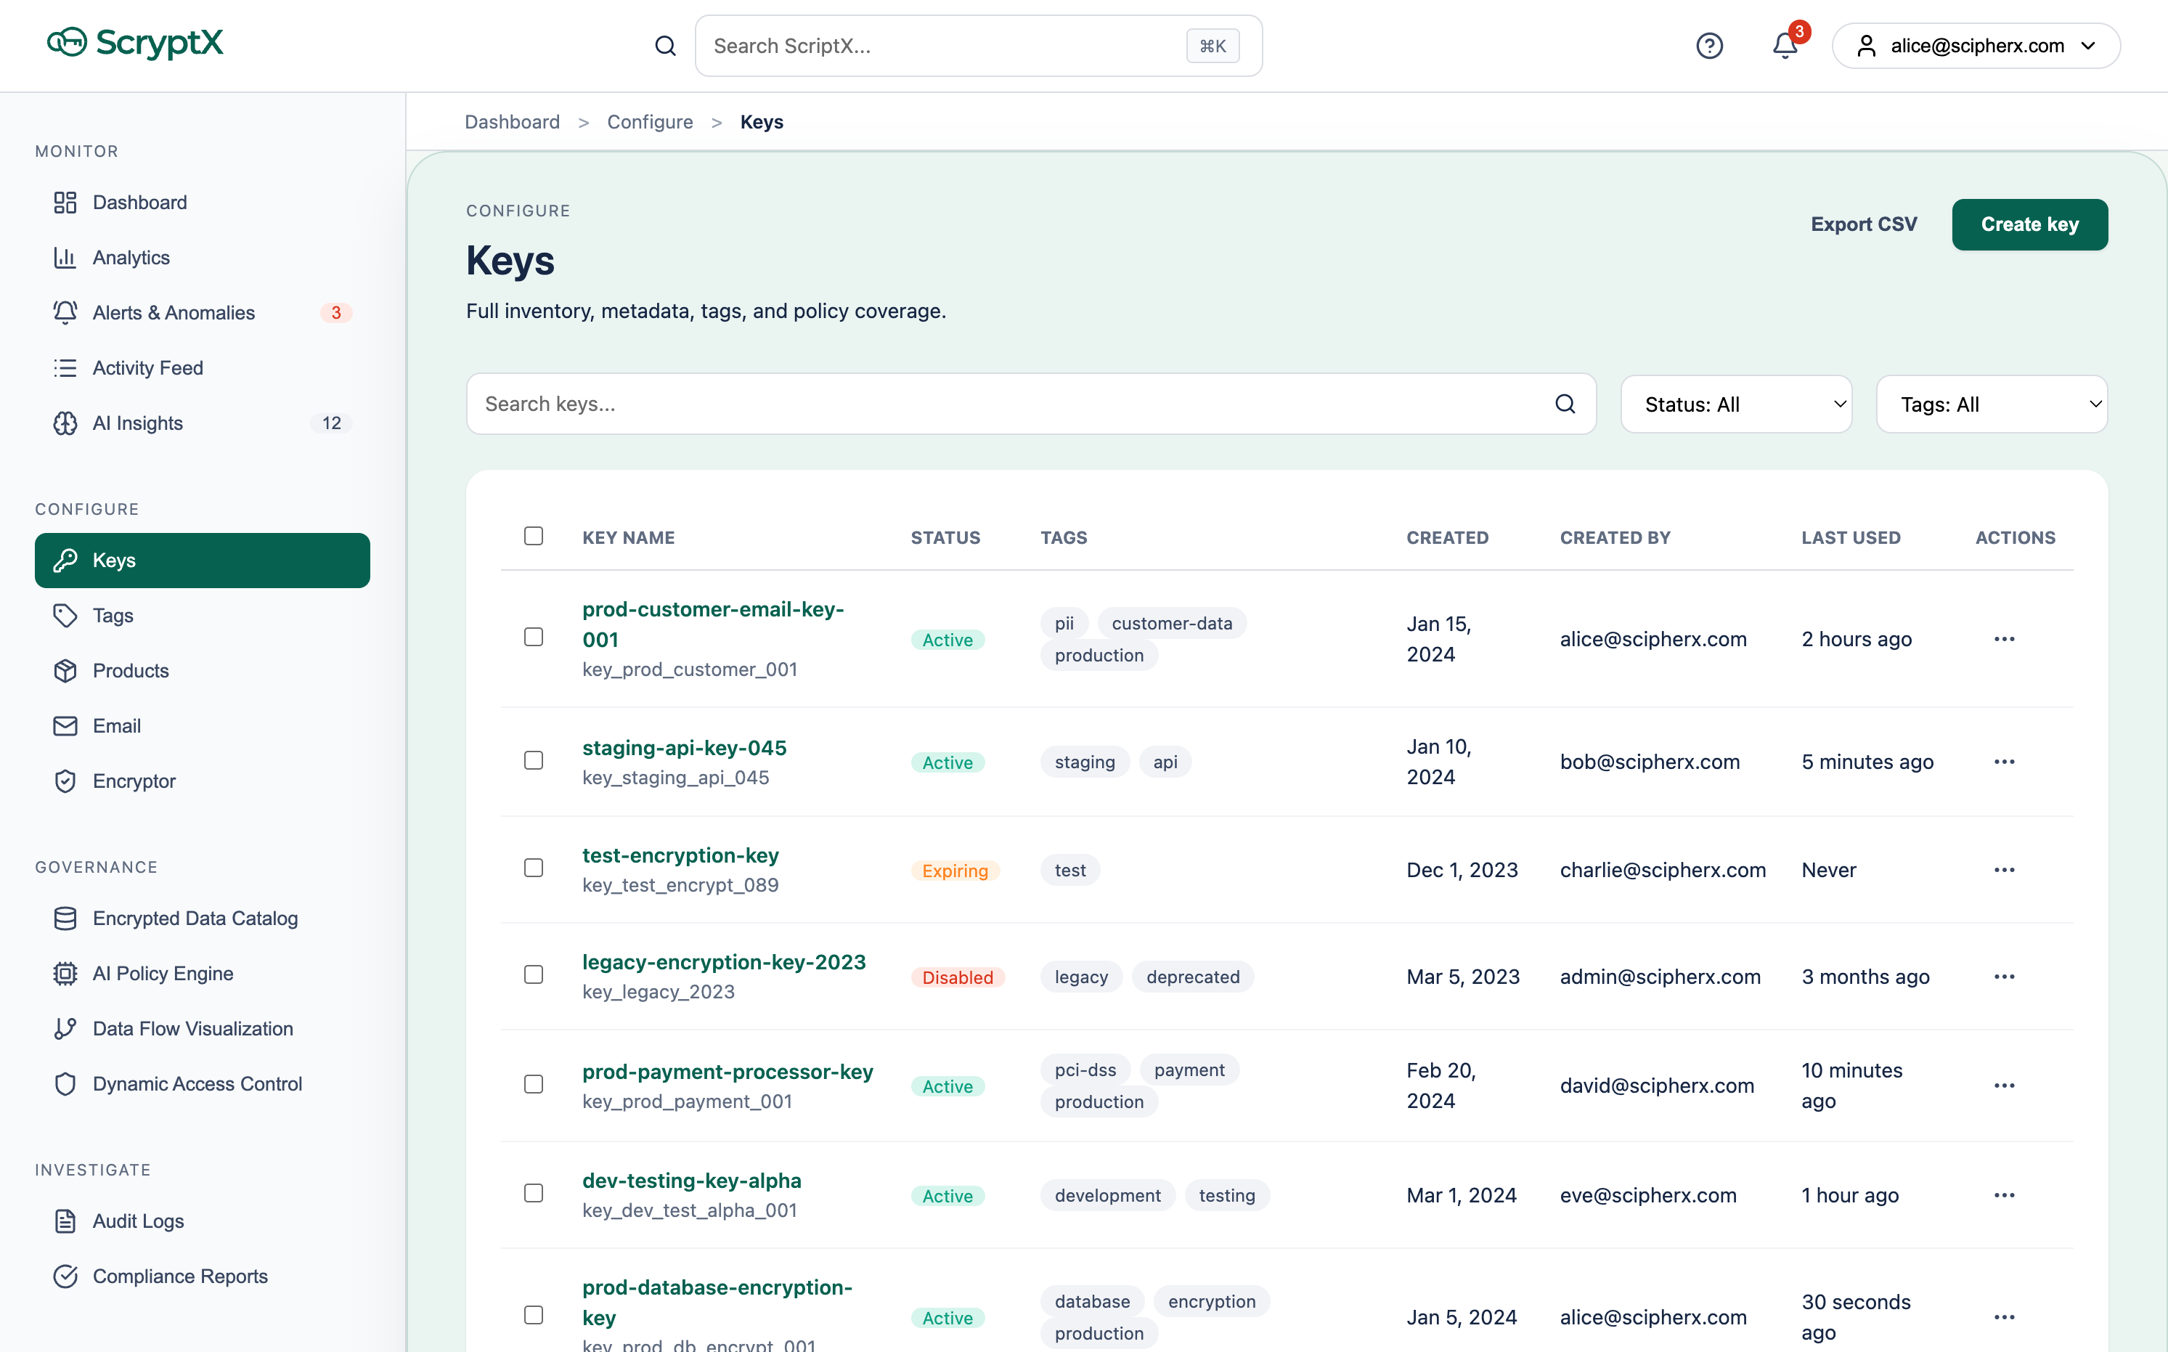Check the legacy-encryption-key-2023 row checkbox
Image resolution: width=2168 pixels, height=1352 pixels.
(x=534, y=974)
